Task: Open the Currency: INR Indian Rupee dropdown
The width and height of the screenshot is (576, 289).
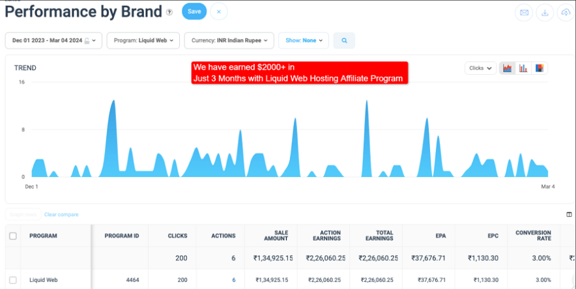Action: tap(229, 40)
